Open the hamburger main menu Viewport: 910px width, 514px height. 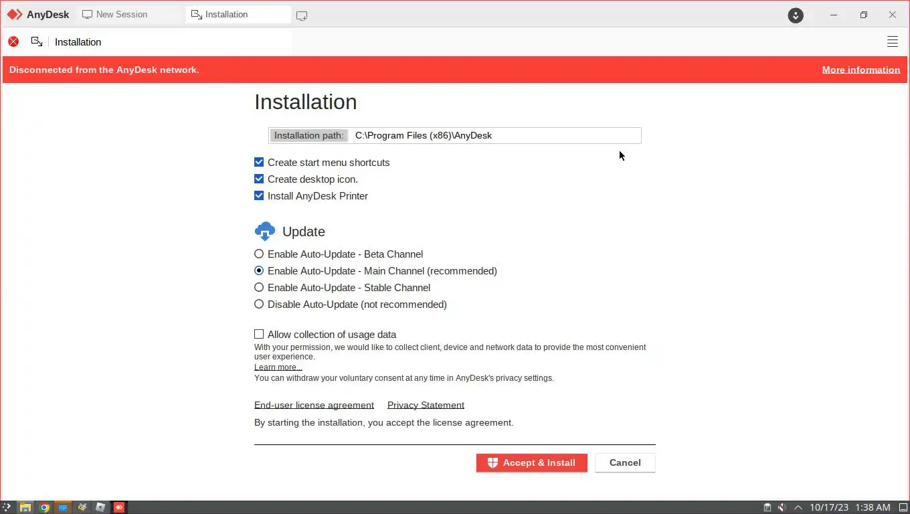point(892,41)
